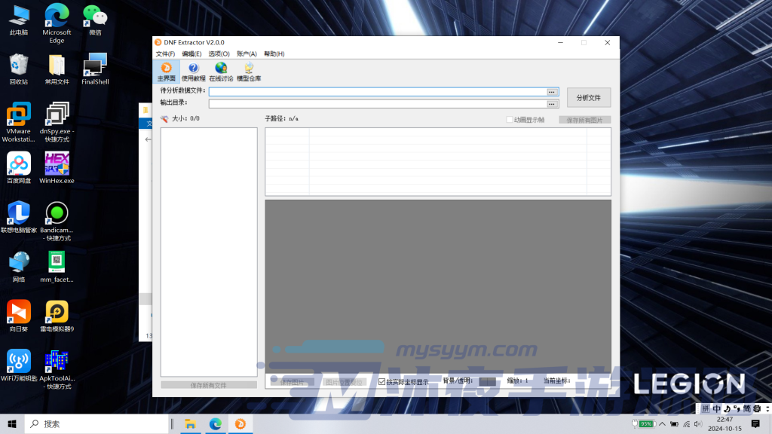772x434 pixels.
Task: Click the 保存所有文件 button
Action: point(209,385)
